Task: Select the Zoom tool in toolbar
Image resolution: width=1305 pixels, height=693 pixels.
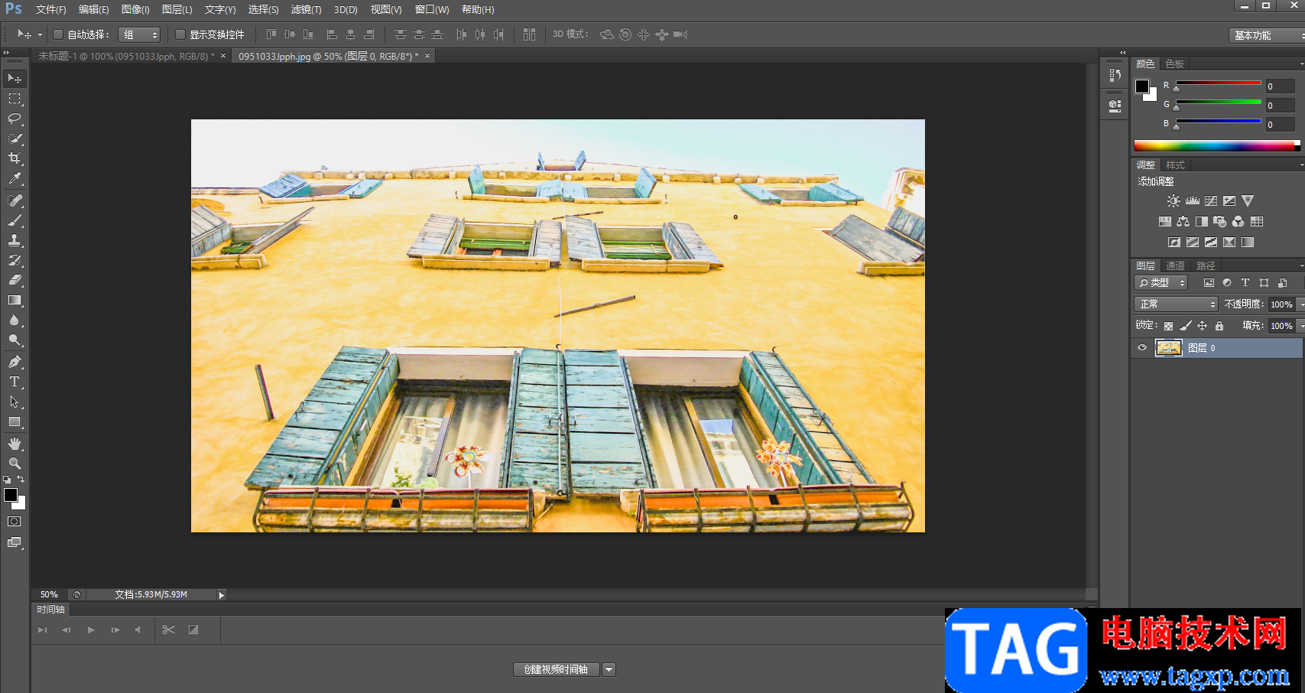Action: pos(15,464)
